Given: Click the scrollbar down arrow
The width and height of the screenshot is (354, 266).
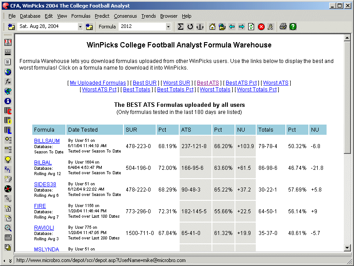Looking at the screenshot, I should click(x=347, y=248).
